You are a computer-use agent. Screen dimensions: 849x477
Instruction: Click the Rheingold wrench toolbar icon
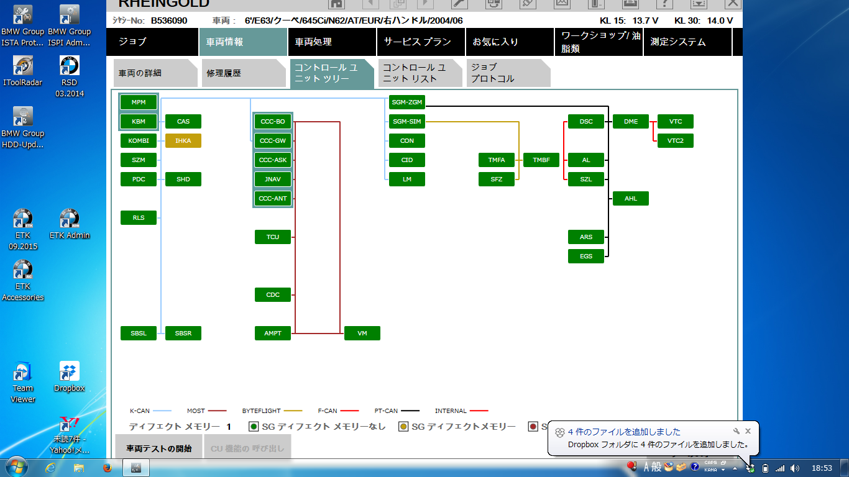(459, 4)
